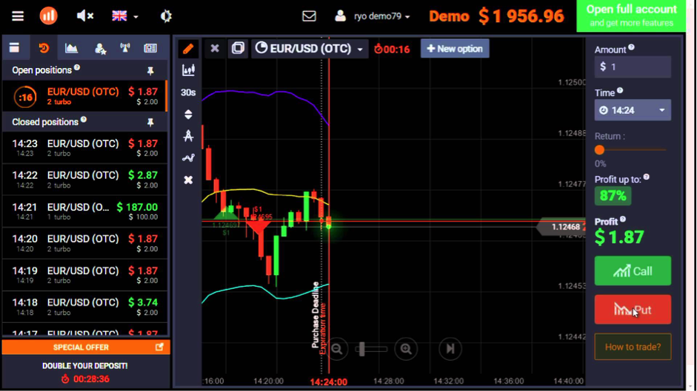The width and height of the screenshot is (697, 391).
Task: Open the UK flag language dropdown
Action: pos(125,16)
